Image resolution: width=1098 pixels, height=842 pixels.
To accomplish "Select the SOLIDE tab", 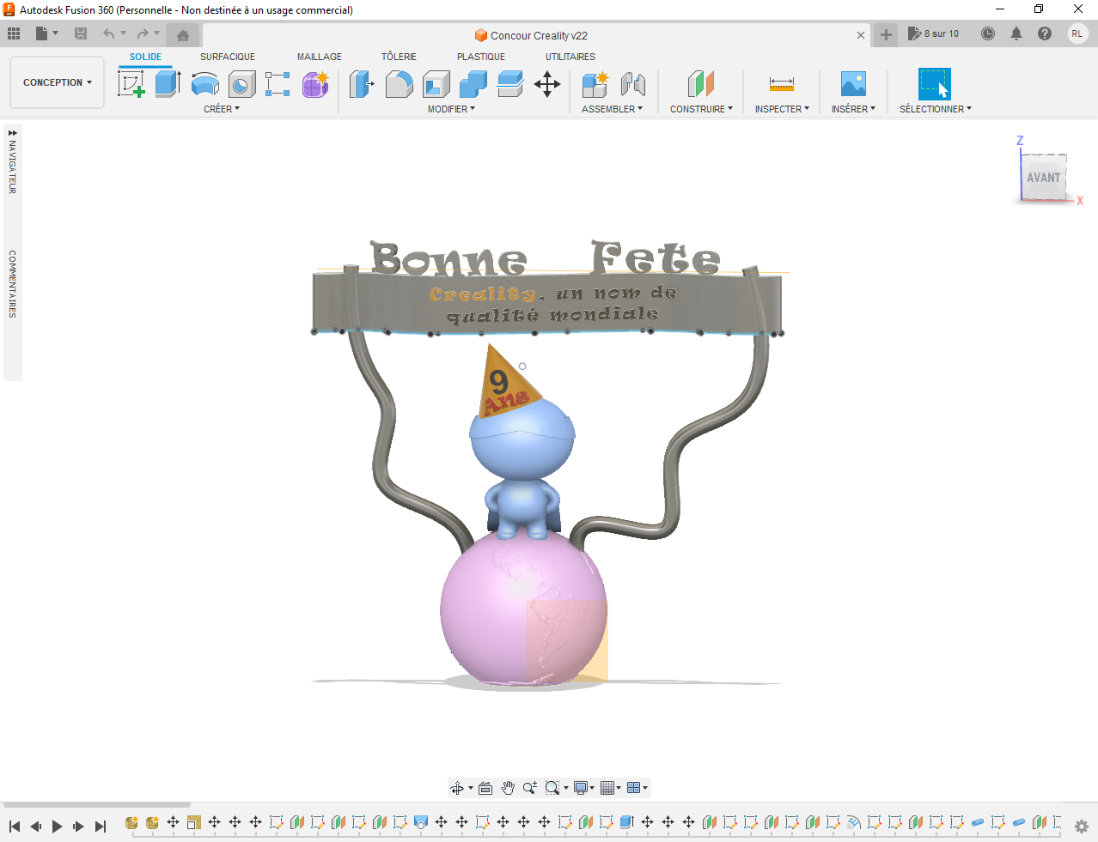I will pos(145,57).
